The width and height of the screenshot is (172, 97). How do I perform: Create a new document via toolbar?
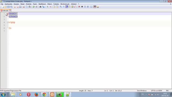tap(3, 7)
